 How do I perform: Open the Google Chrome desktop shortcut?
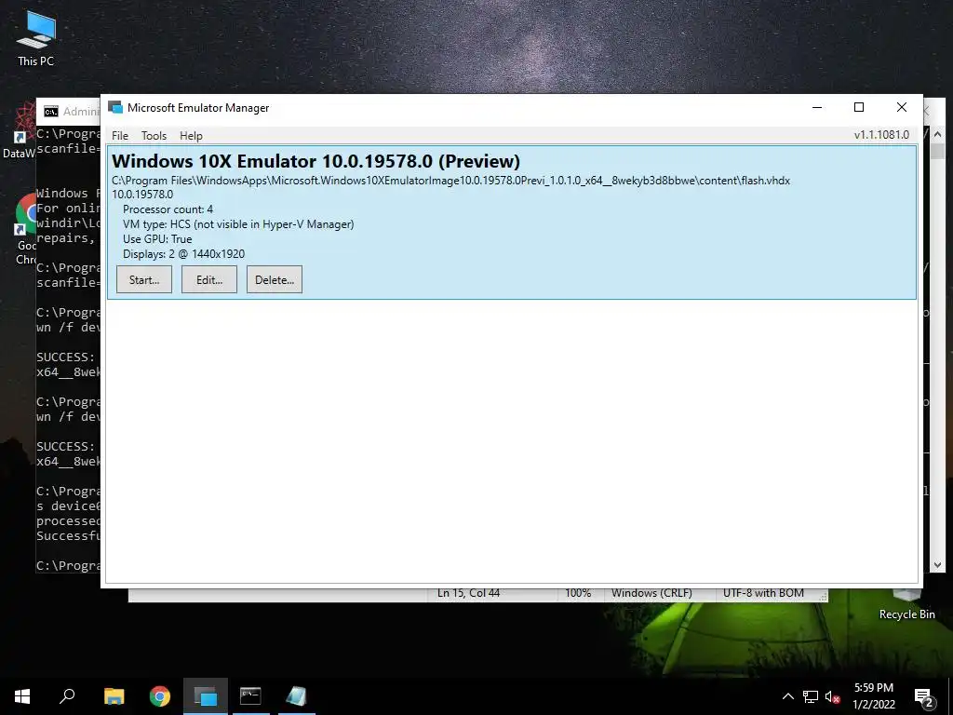point(24,230)
